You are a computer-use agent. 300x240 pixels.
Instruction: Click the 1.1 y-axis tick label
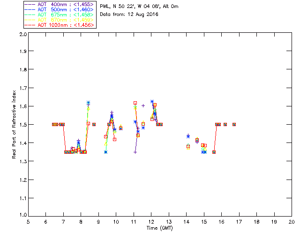(x=23, y=198)
